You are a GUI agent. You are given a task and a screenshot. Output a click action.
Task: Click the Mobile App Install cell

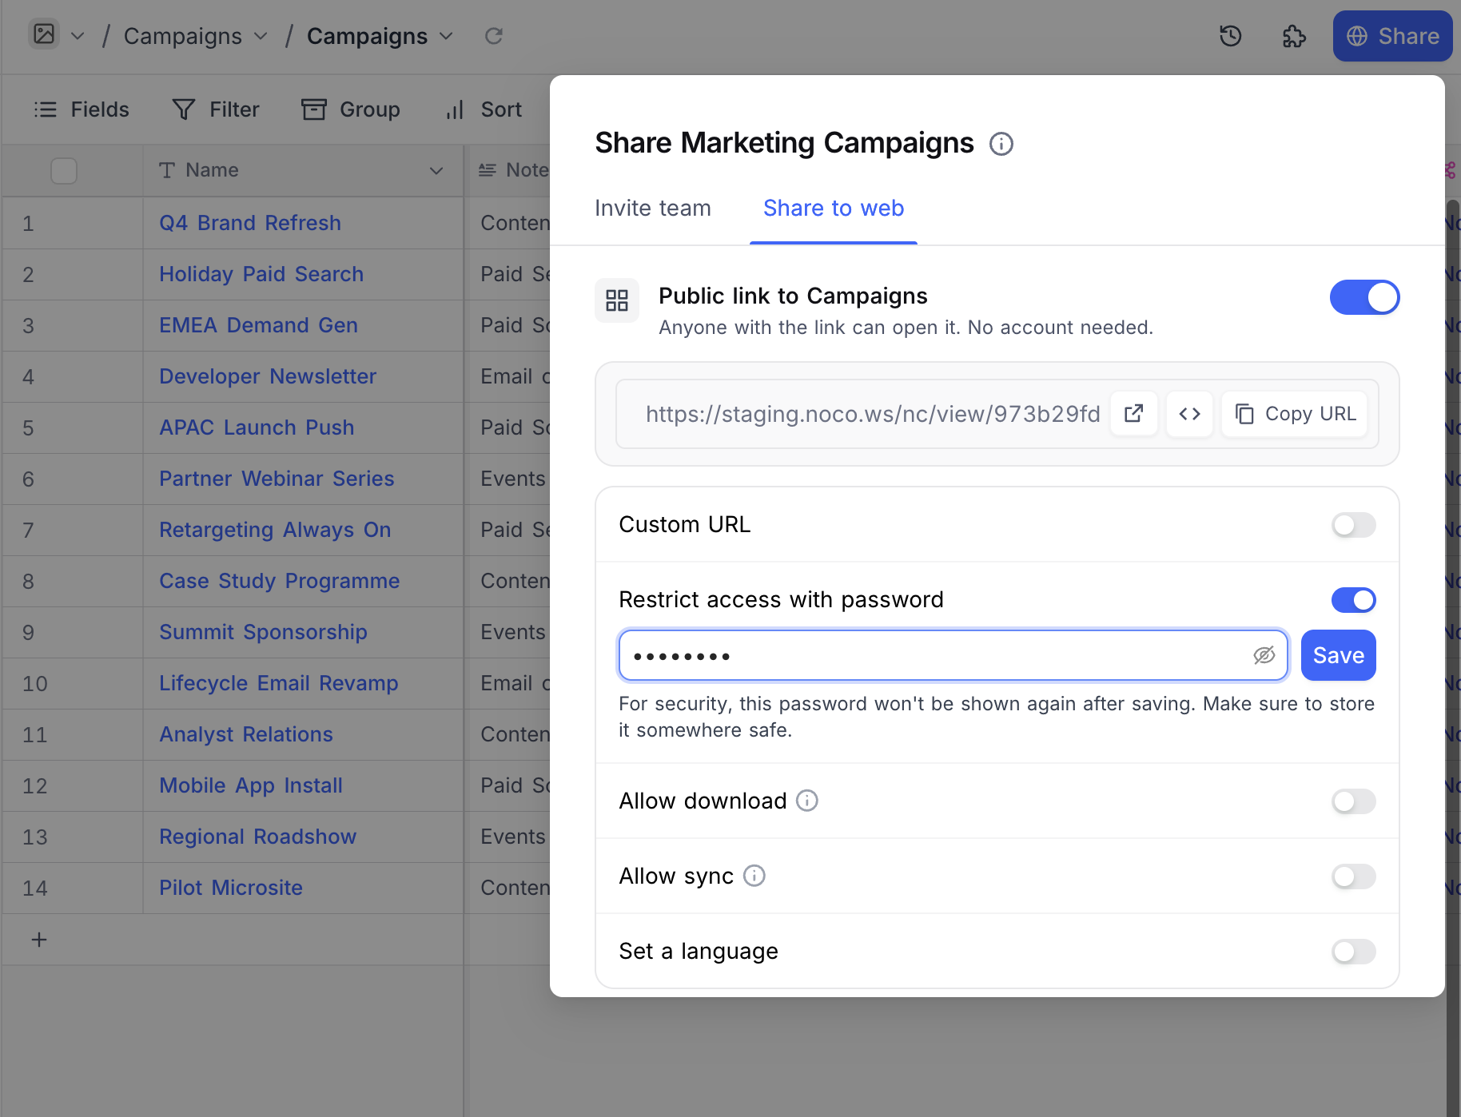(x=304, y=785)
